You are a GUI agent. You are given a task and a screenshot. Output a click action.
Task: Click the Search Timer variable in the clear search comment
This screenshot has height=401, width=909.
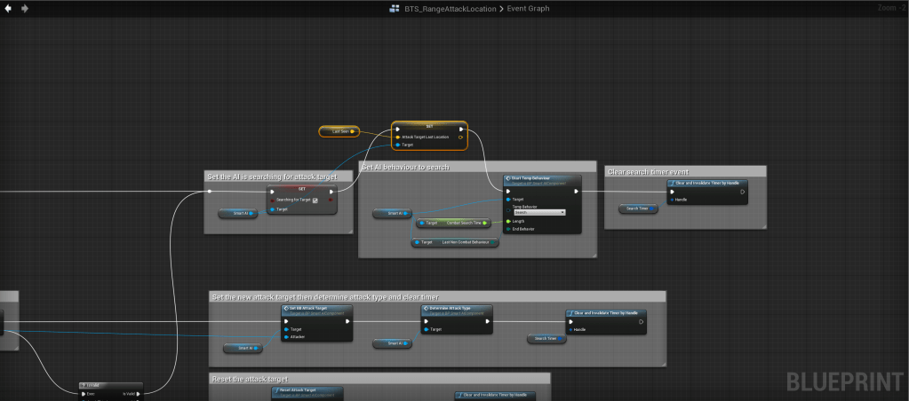point(638,208)
